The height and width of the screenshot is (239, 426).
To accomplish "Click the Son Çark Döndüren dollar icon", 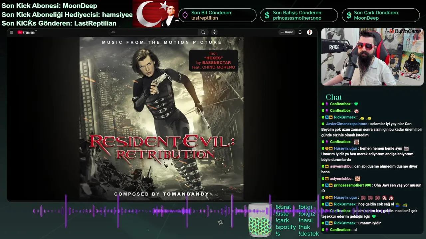I will click(349, 15).
